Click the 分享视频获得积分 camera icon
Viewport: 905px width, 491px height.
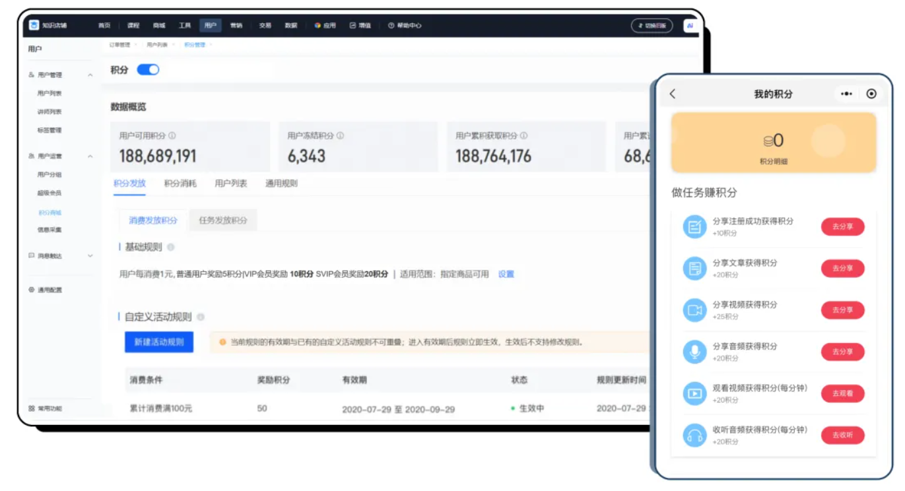[694, 310]
